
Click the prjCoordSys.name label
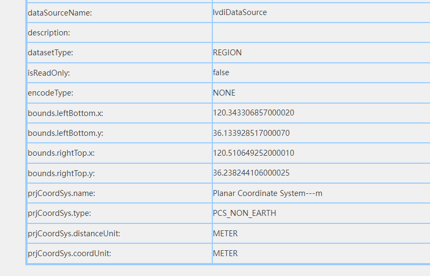(61, 193)
